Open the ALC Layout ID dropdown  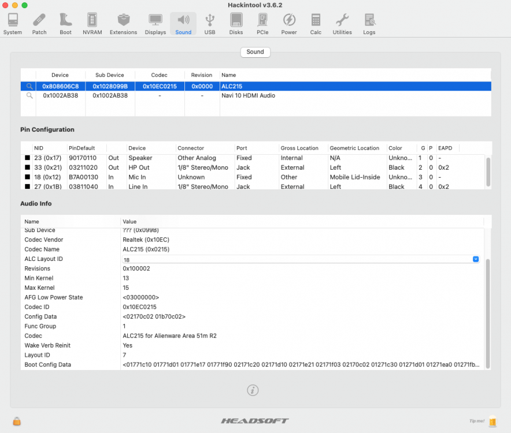pyautogui.click(x=476, y=259)
